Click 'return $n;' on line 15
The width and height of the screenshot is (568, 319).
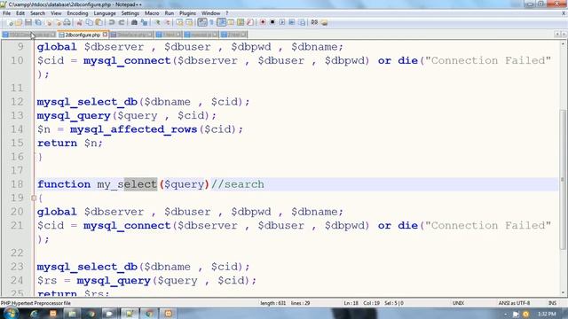click(x=70, y=143)
